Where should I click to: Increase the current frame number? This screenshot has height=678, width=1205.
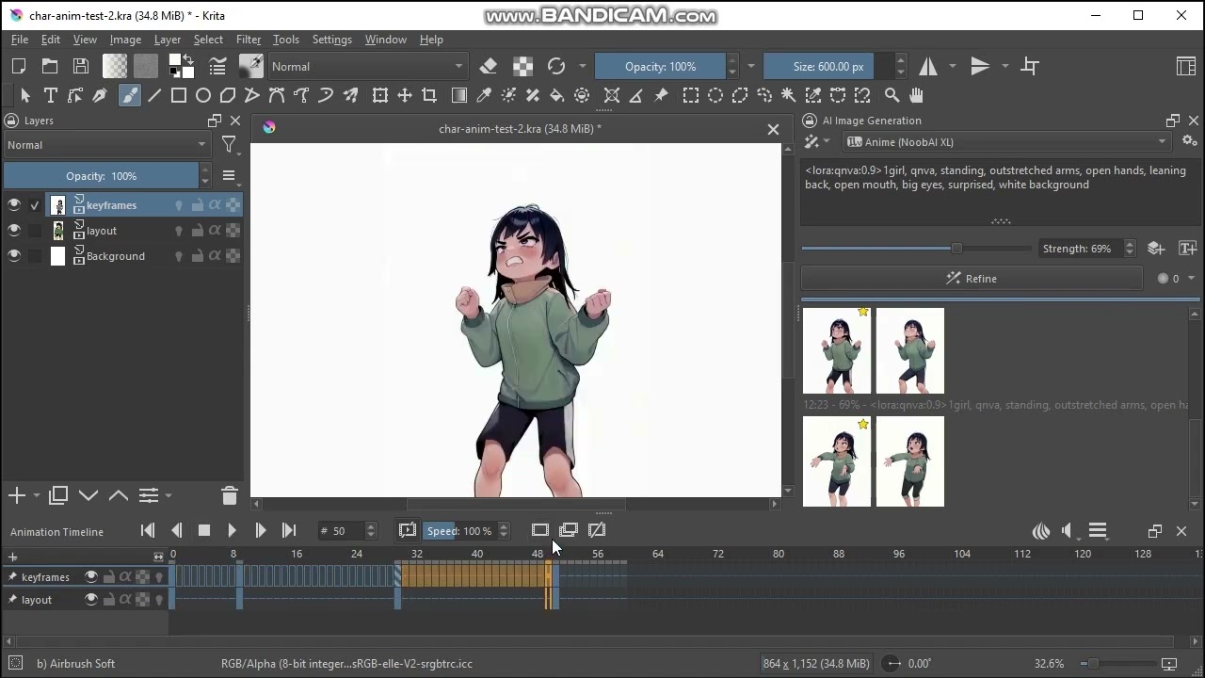tap(371, 526)
